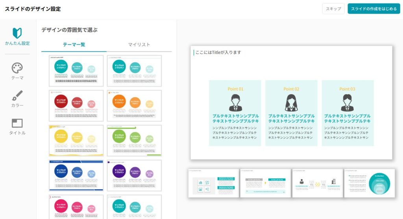Click スライドの作成をはじめる button
Viewport: 403px width, 219px height.
pos(373,9)
